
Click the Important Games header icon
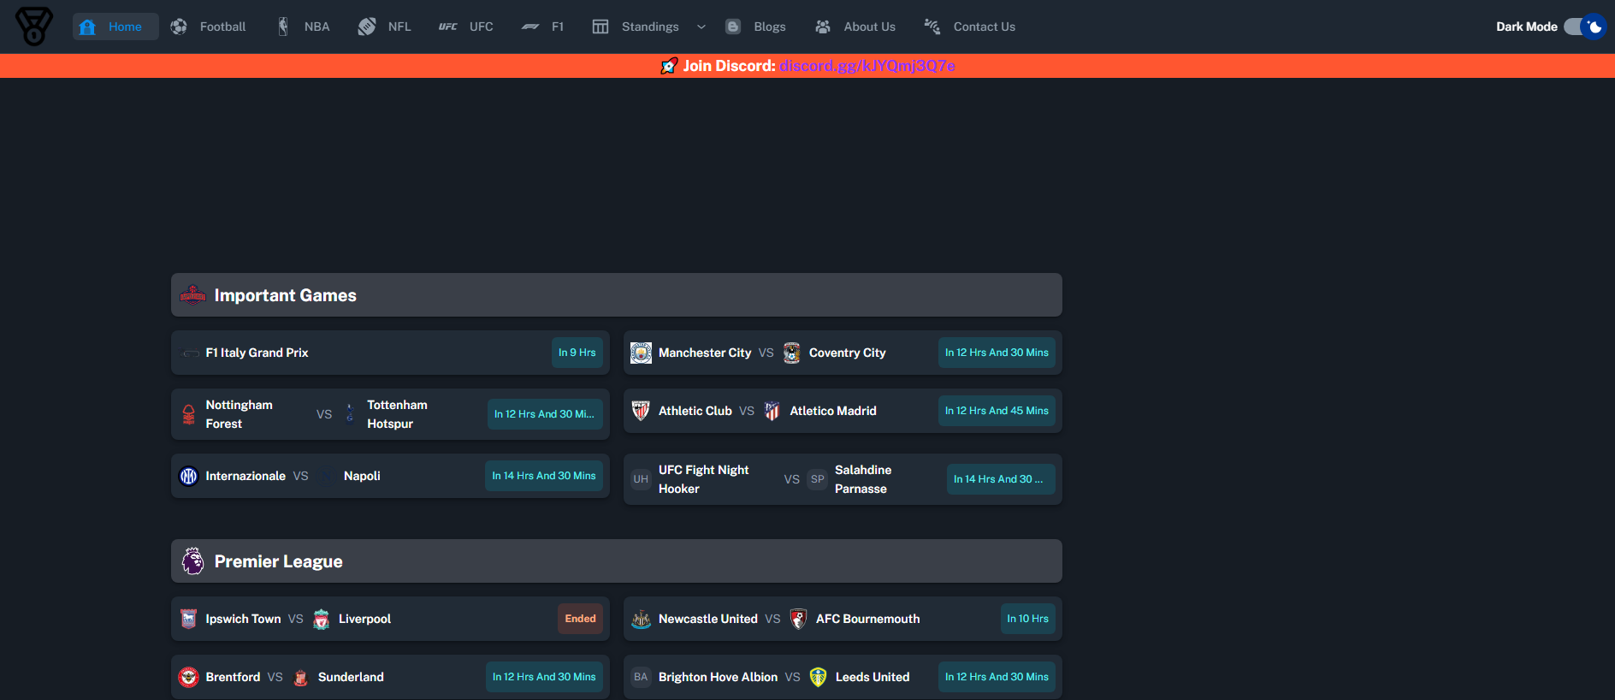(192, 295)
